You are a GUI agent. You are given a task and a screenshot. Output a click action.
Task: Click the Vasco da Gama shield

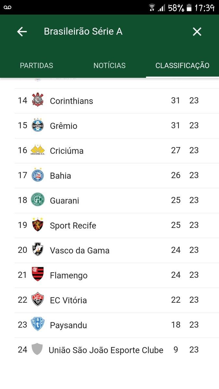(38, 250)
